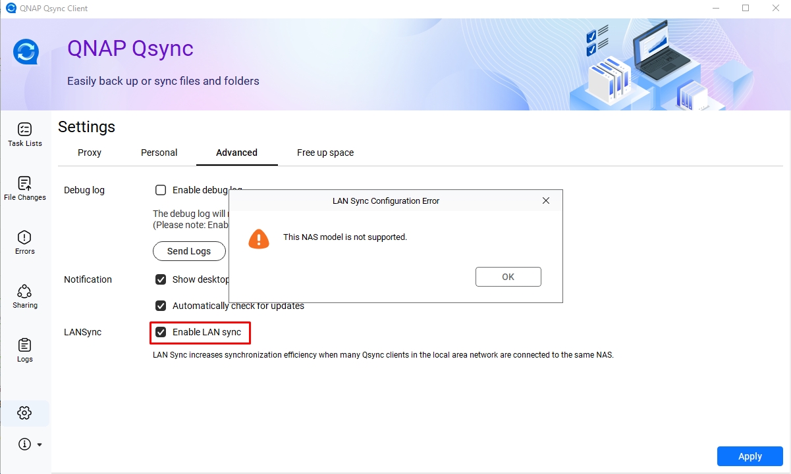
Task: Click the info icon in sidebar
Action: [24, 444]
